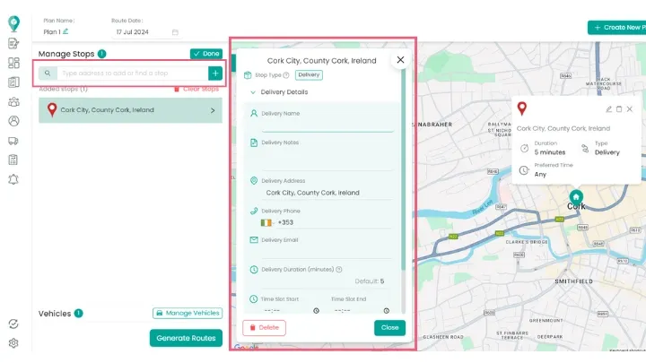Collapse the Delivery Details section

(x=253, y=92)
